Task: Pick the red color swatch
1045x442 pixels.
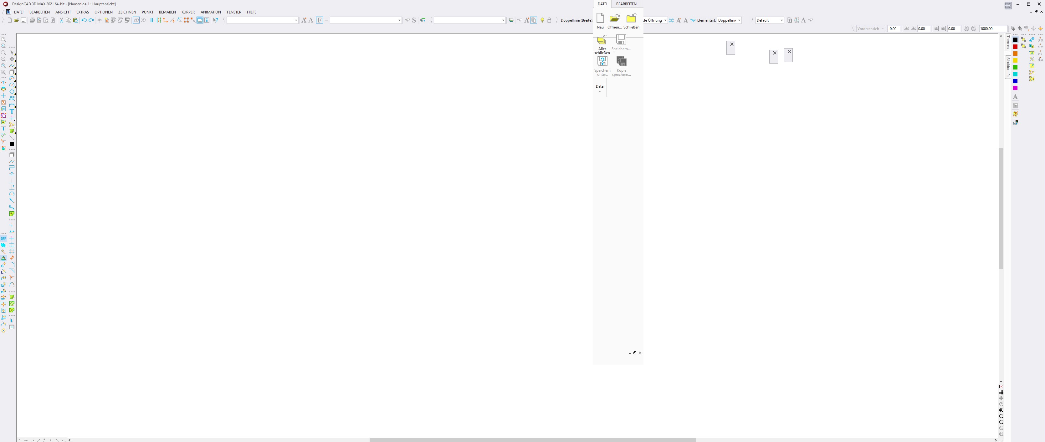Action: (1015, 47)
